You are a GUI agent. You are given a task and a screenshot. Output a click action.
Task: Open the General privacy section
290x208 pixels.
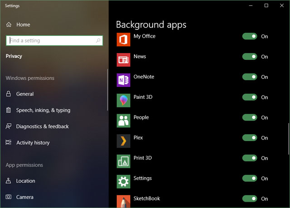(x=25, y=94)
